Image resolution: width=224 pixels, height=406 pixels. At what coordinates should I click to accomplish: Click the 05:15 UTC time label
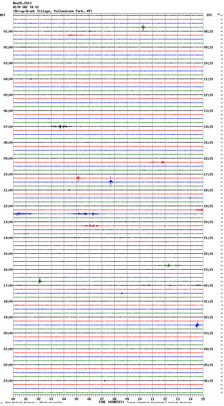208,365
